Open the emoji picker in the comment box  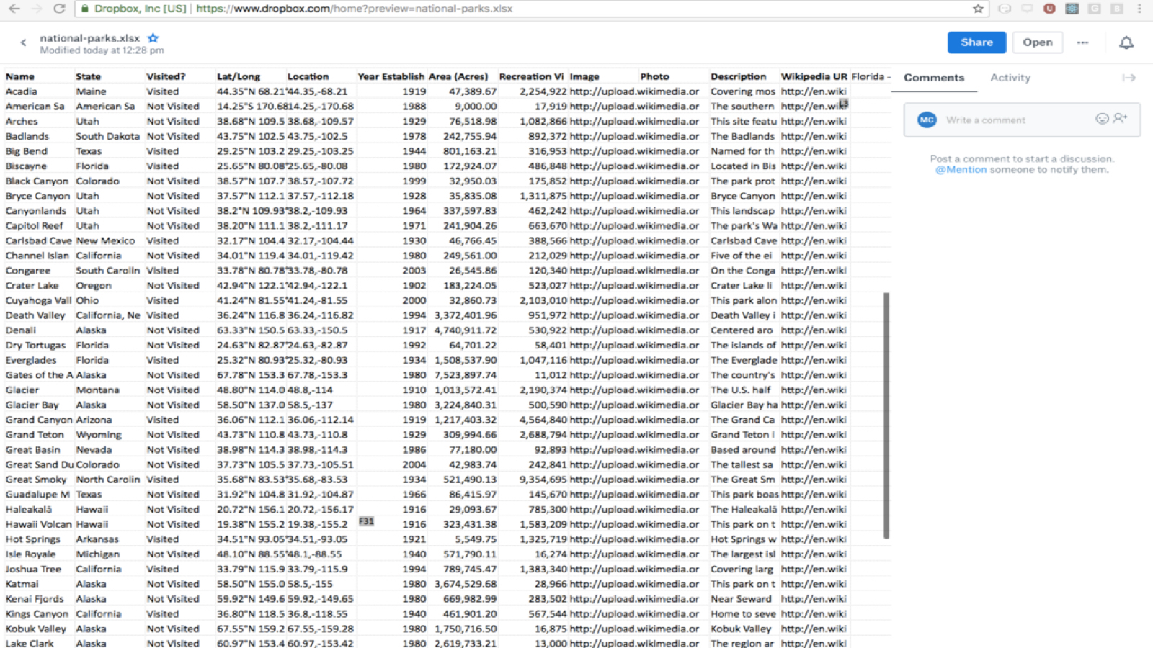[x=1102, y=119]
